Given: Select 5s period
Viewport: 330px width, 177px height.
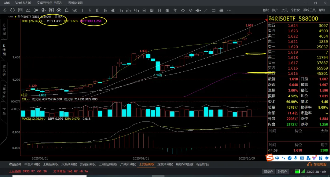Looking at the screenshot, I should [x=75, y=10].
